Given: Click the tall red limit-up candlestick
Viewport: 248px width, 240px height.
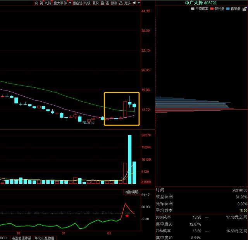Looking at the screenshot, I should (x=125, y=110).
